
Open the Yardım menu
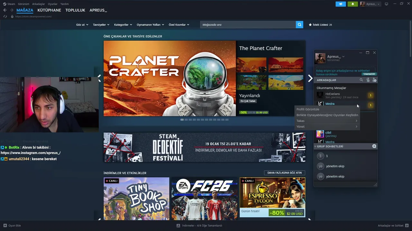tap(64, 4)
